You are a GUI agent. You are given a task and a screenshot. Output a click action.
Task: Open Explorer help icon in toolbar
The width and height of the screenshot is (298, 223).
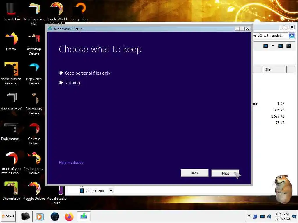point(288,46)
